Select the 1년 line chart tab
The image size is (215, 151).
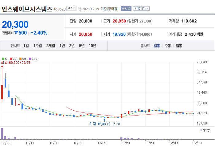(62, 46)
